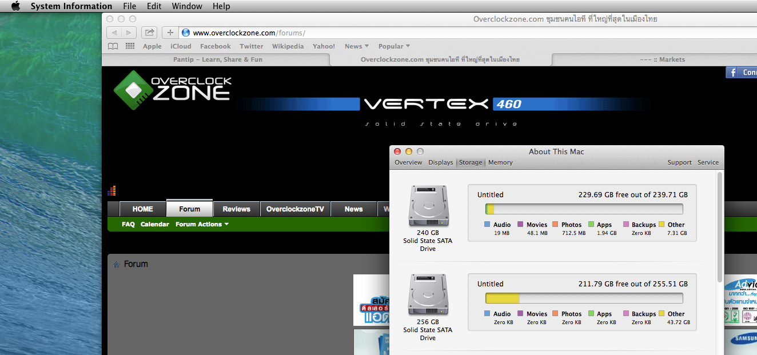Click yellow Other swatch showing 43.72 GB
Image resolution: width=757 pixels, height=355 pixels.
click(662, 314)
